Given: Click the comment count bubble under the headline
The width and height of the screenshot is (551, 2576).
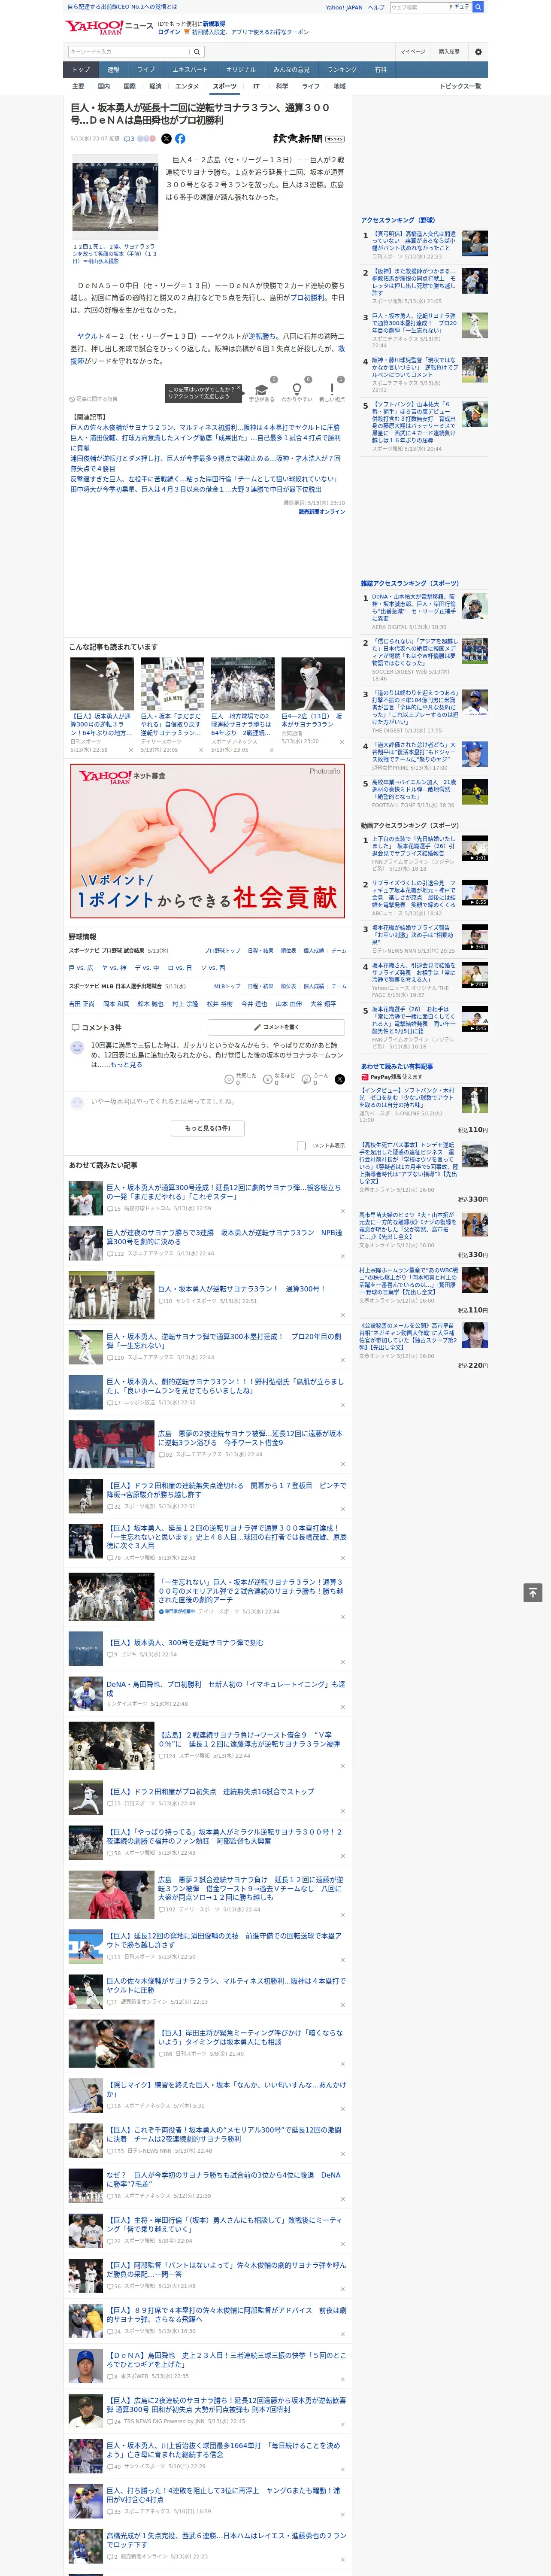Looking at the screenshot, I should (129, 139).
